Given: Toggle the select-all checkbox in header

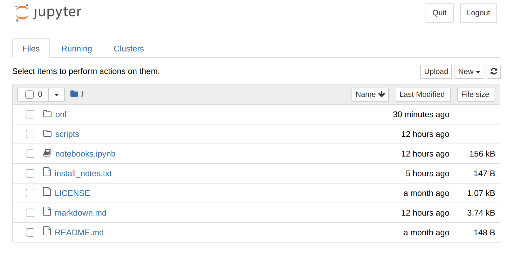Looking at the screenshot, I should click(x=30, y=95).
